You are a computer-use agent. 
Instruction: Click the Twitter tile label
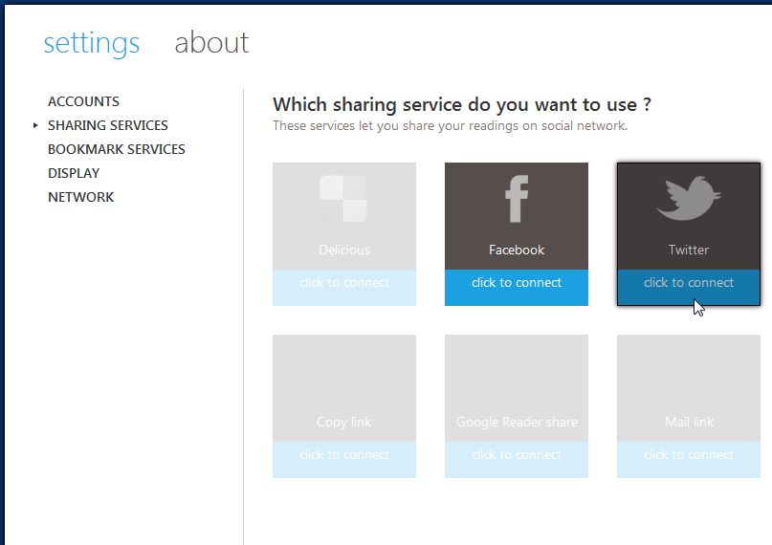[689, 250]
